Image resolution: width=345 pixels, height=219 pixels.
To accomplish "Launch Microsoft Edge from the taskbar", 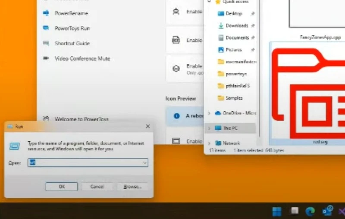I will [x=310, y=211].
